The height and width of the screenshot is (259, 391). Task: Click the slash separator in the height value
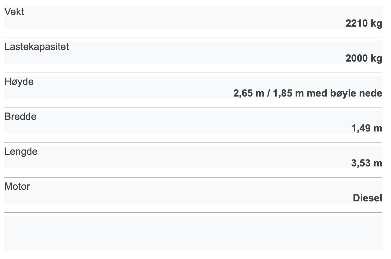[269, 93]
